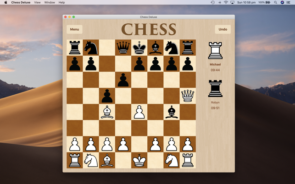The height and width of the screenshot is (184, 295).
Task: Open the Menu button
Action: 74,29
